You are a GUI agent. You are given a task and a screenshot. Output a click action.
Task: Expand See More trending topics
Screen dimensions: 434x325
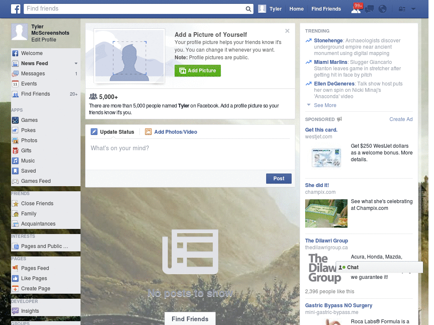[x=325, y=105]
